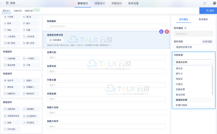Open the 图形设计 sub-tab
This screenshot has width=217, height=134.
pyautogui.click(x=7, y=11)
